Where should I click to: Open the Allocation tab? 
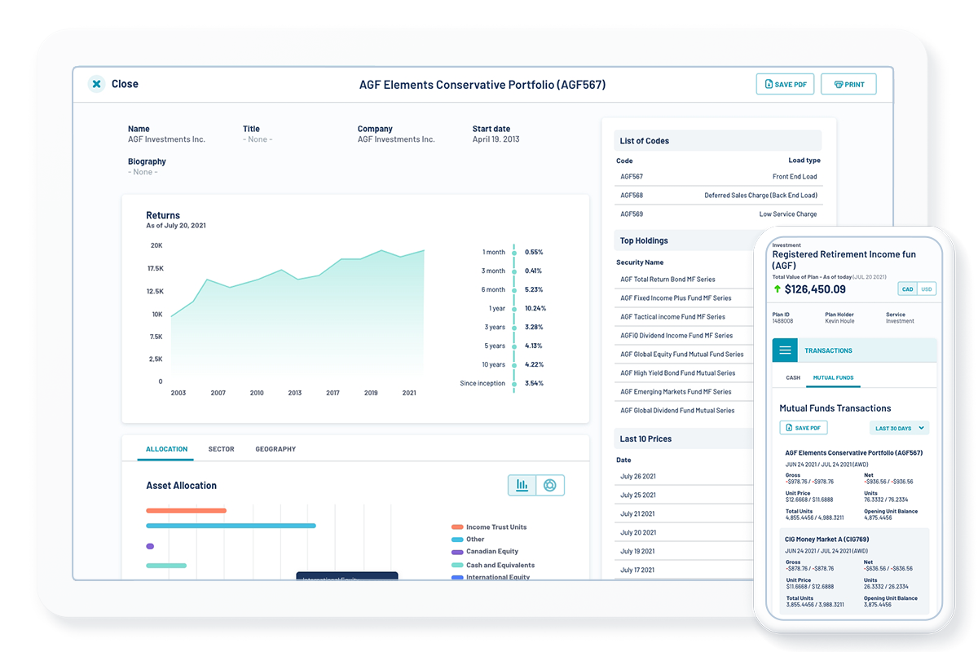coord(166,449)
